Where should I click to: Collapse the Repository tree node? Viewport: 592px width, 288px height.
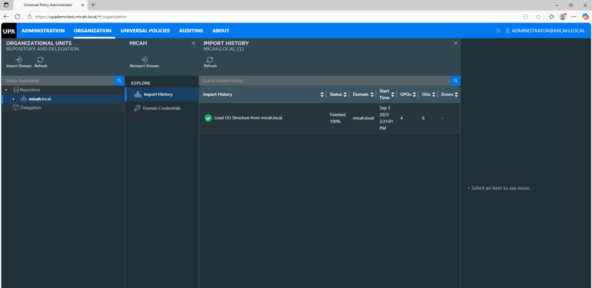(6, 90)
